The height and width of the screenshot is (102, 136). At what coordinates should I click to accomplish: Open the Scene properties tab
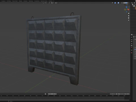pyautogui.click(x=131, y=46)
